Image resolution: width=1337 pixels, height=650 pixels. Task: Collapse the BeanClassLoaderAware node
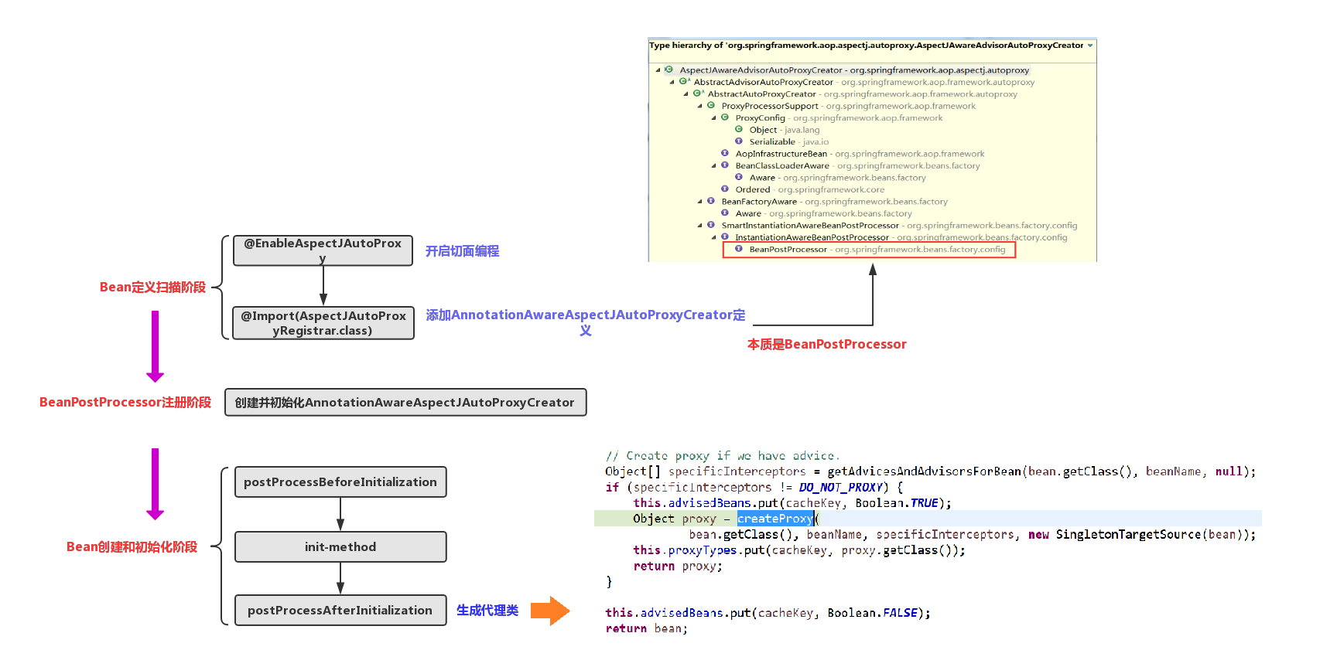pyautogui.click(x=714, y=166)
